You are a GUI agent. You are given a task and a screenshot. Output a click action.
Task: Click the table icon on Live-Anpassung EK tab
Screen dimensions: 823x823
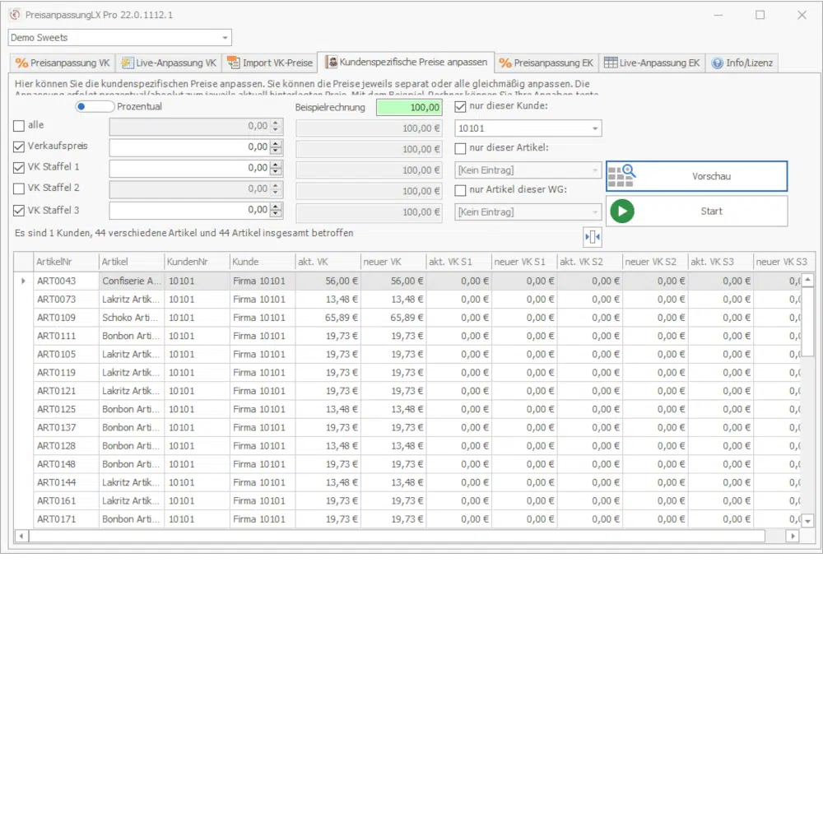click(x=610, y=63)
